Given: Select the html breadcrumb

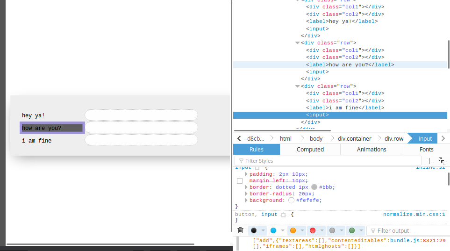Looking at the screenshot, I should (x=286, y=138).
